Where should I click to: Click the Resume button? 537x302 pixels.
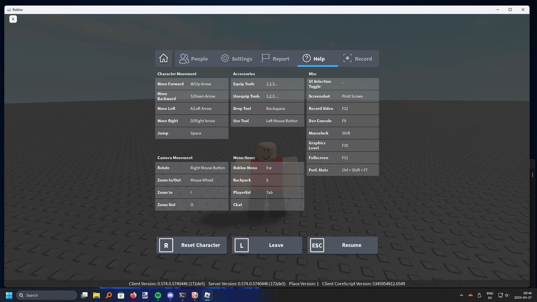point(342,245)
